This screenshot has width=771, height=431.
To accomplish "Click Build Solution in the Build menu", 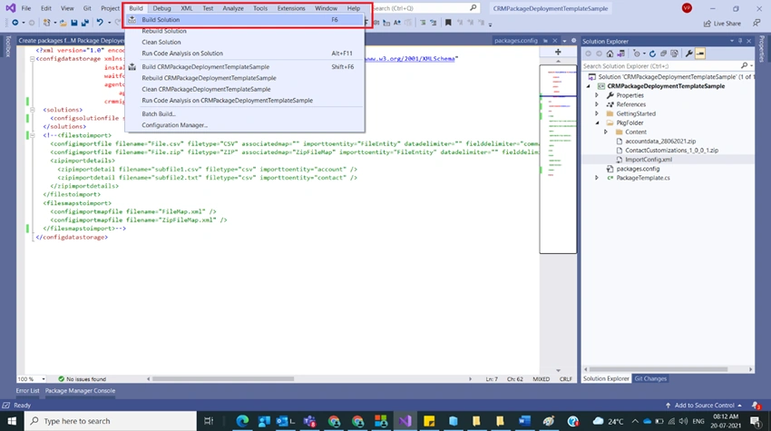I will 244,20.
